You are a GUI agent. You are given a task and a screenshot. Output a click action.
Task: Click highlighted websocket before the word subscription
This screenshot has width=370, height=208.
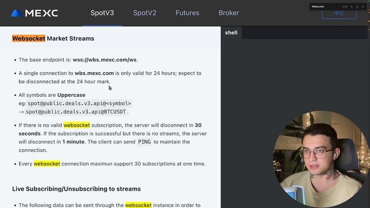coord(77,125)
